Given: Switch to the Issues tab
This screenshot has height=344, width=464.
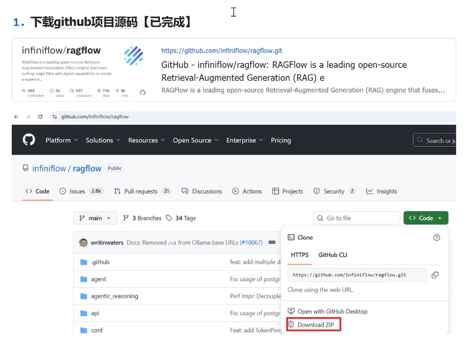Looking at the screenshot, I should (x=81, y=192).
